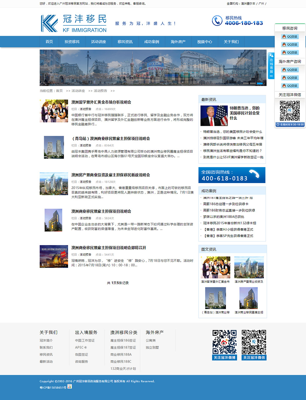
Task: Click first QQ交谈 button under 海外房产咨询
Action: click(x=290, y=70)
